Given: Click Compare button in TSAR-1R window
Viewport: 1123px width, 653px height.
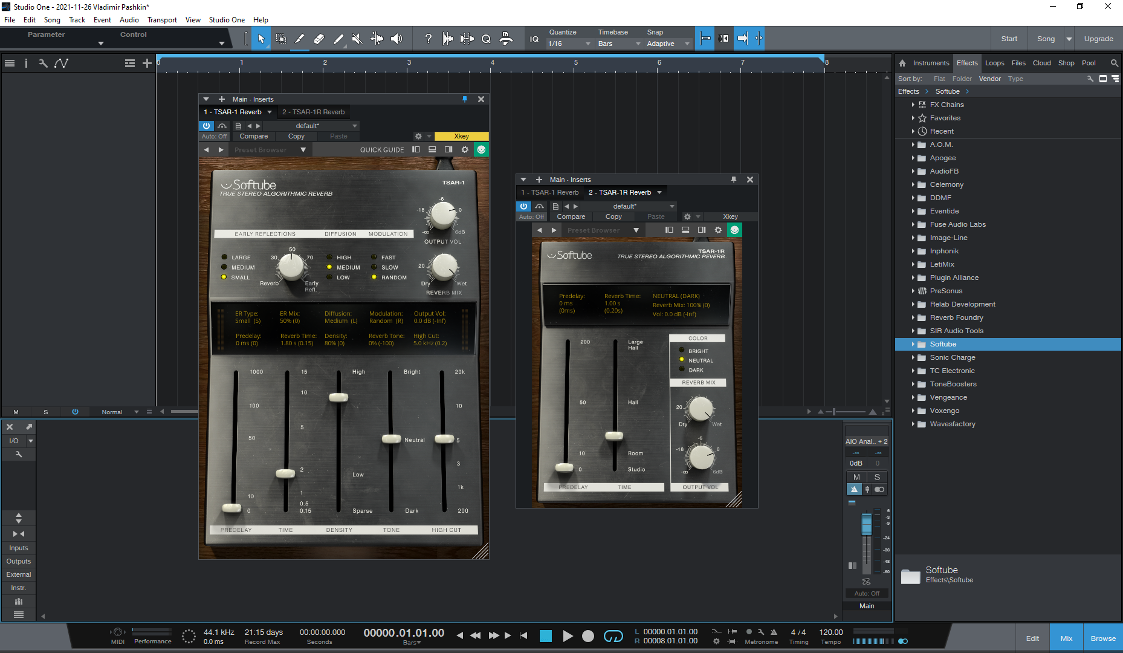Looking at the screenshot, I should [571, 216].
